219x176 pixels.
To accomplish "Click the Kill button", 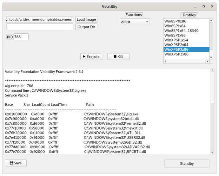I will coord(118,57).
